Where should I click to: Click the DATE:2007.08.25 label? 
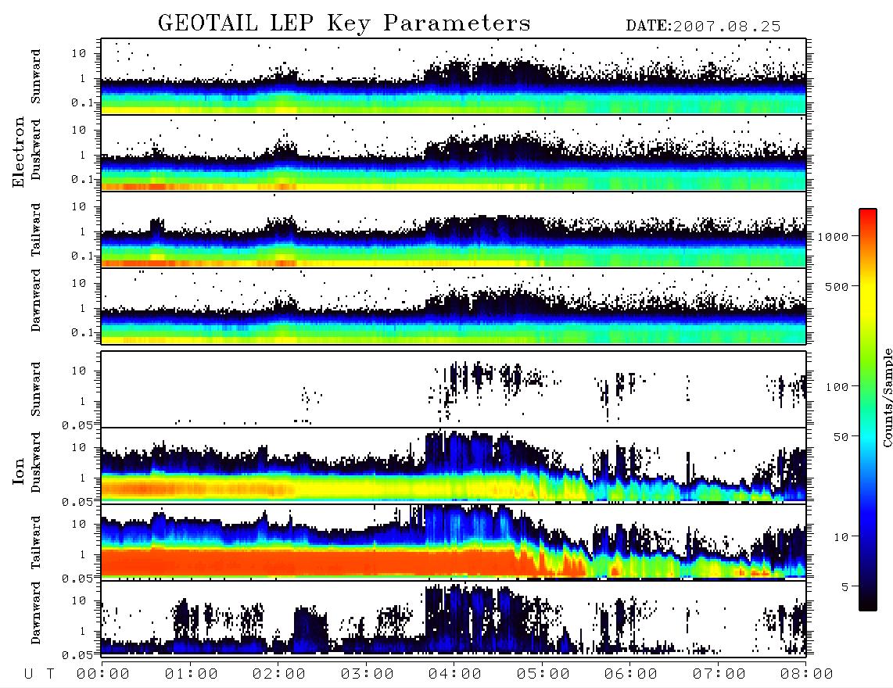[x=703, y=27]
